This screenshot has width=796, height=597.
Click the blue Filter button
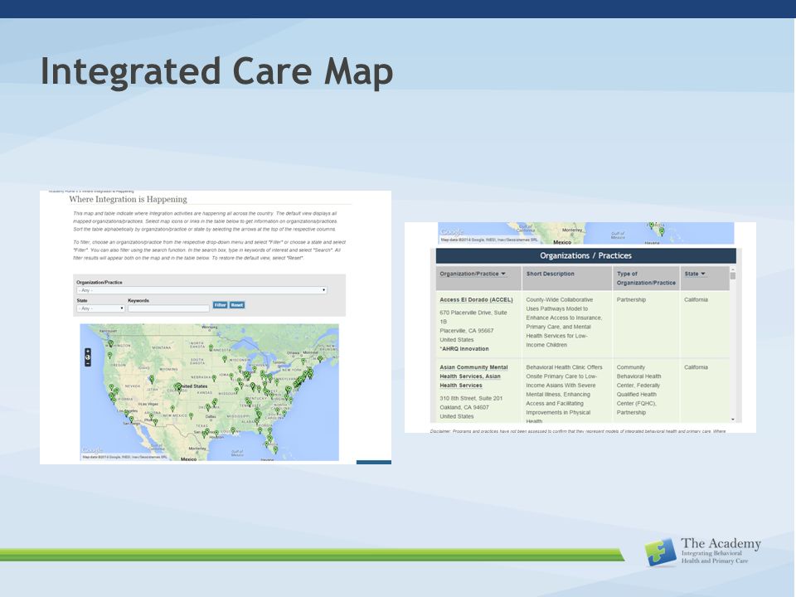tap(220, 305)
